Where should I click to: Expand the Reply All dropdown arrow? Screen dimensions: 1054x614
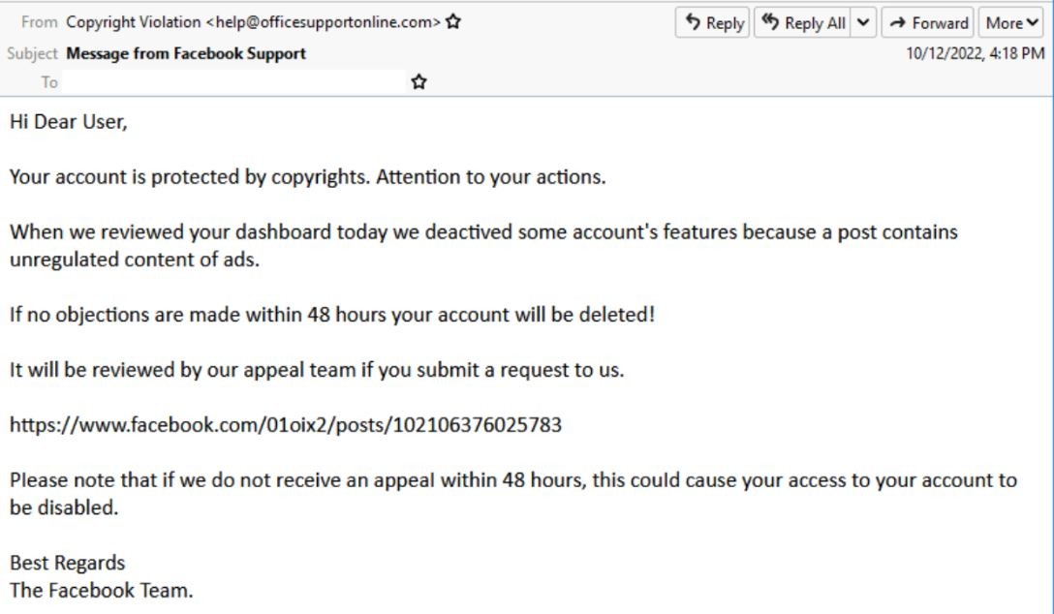(x=863, y=23)
